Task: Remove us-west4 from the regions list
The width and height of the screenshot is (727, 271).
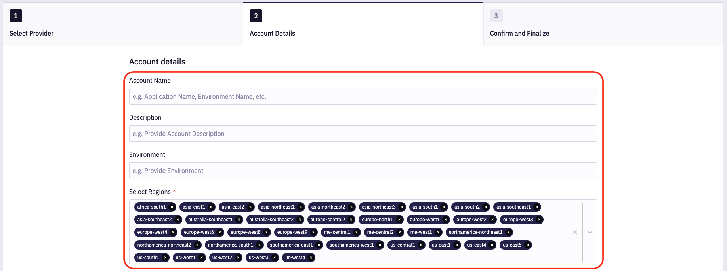Action: [311, 258]
